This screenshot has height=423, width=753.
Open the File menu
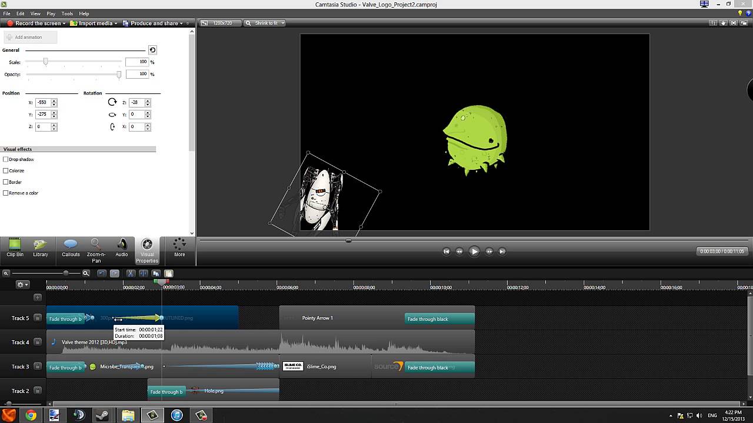(6, 14)
